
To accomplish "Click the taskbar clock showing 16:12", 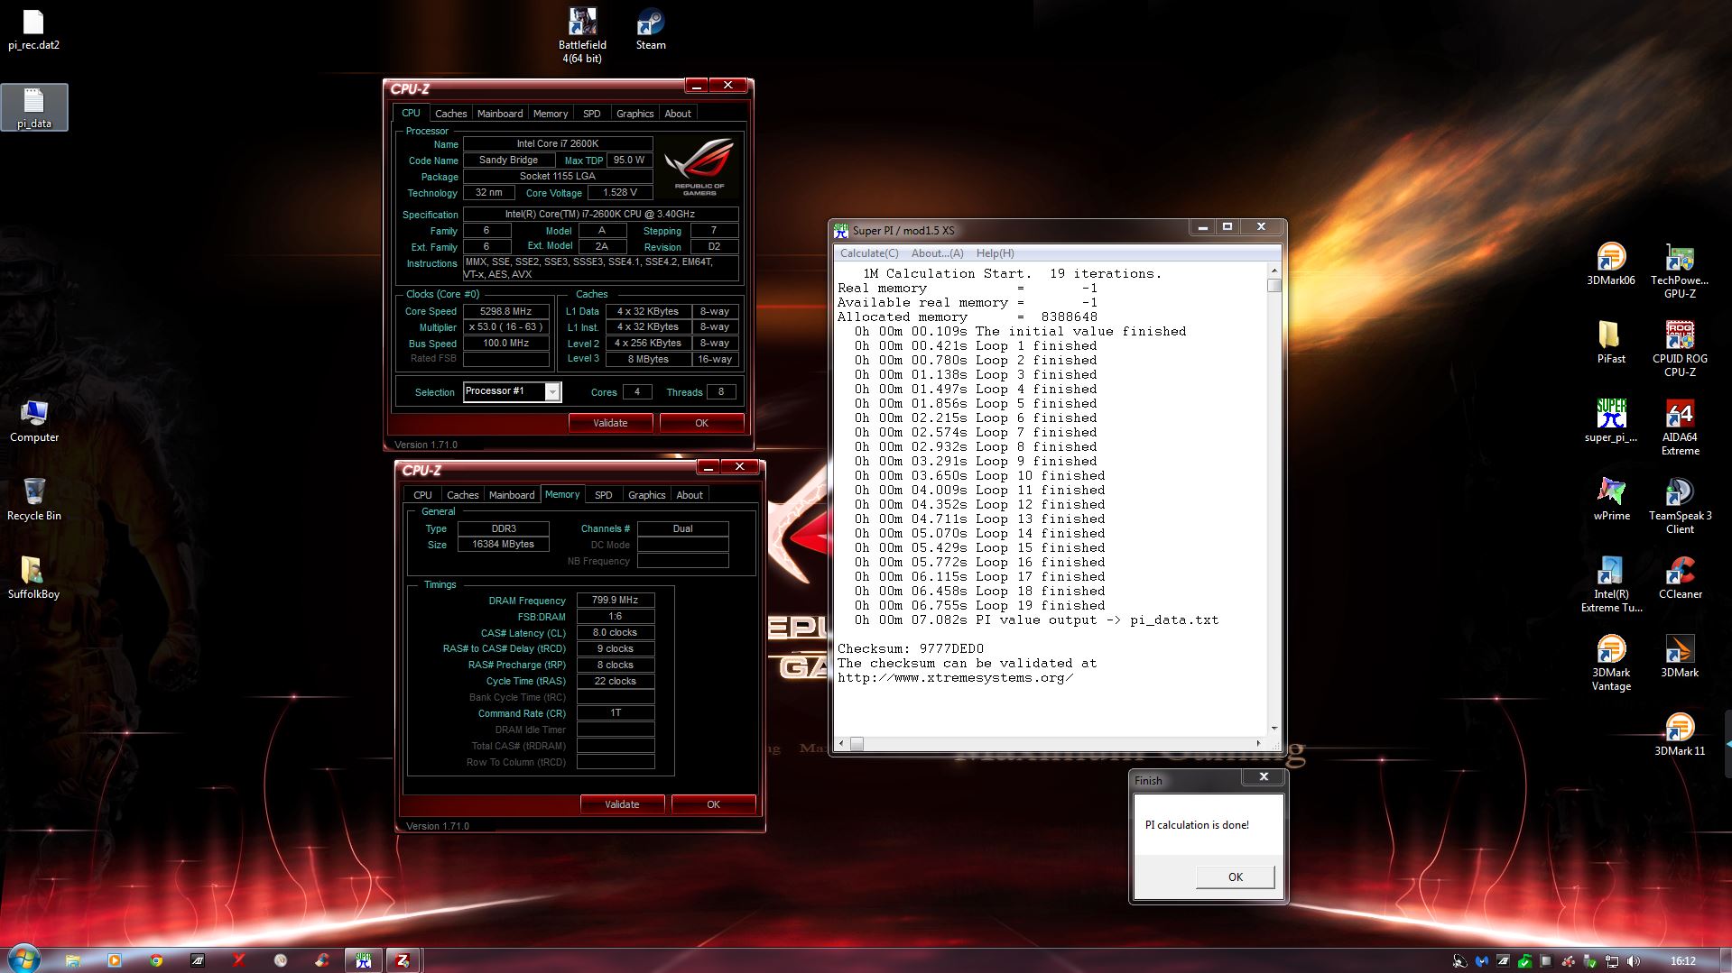I will coord(1682,961).
